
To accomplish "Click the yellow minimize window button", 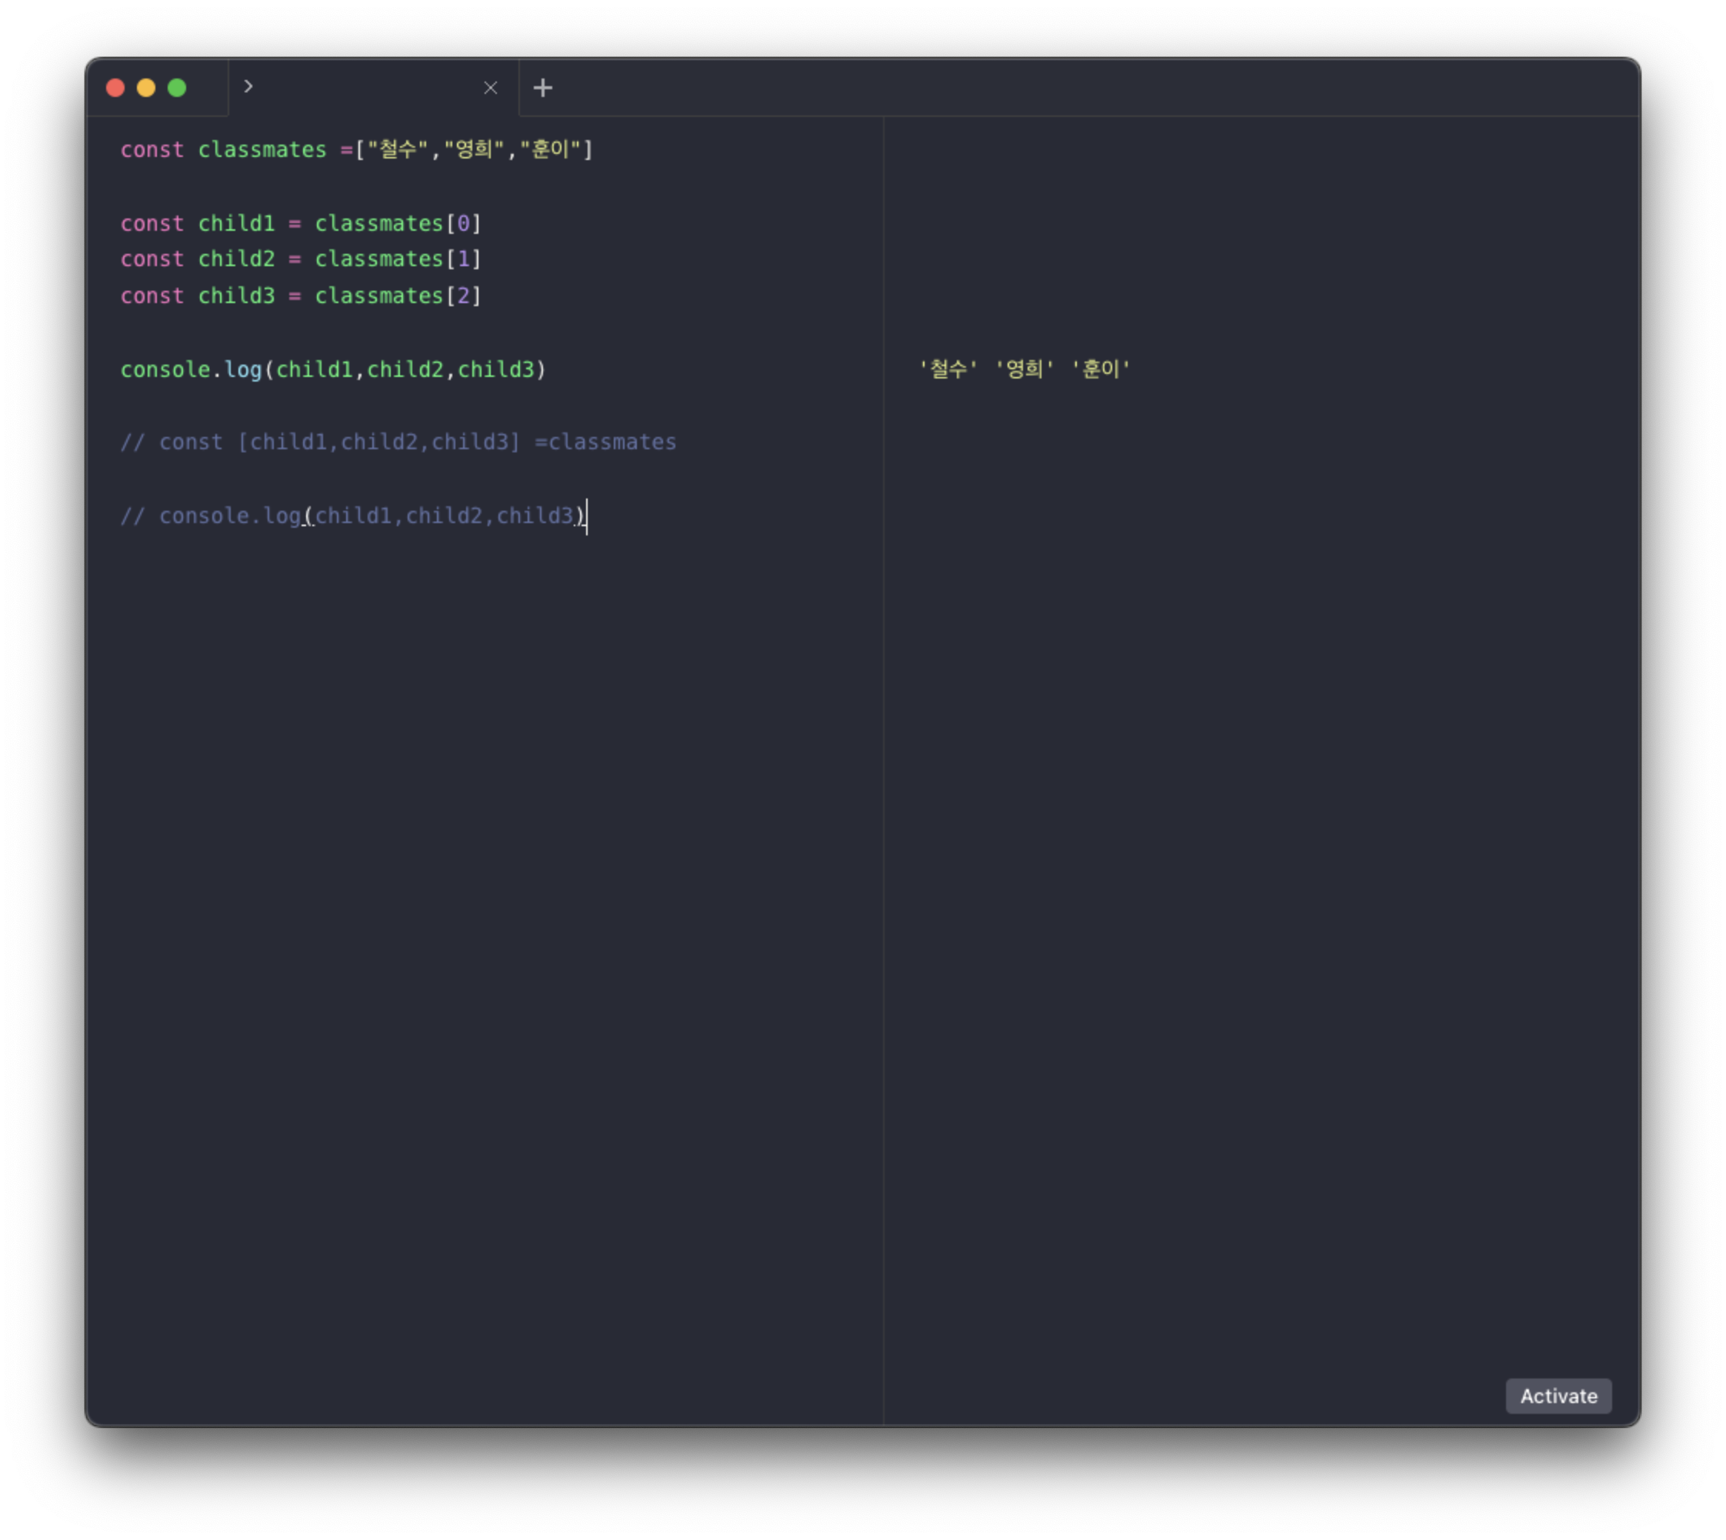I will pyautogui.click(x=146, y=88).
